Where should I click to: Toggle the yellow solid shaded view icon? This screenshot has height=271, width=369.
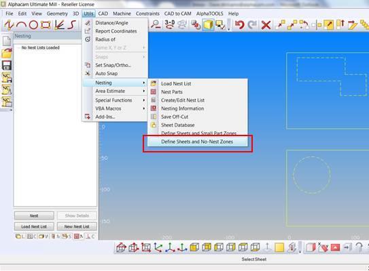pyautogui.click(x=208, y=24)
